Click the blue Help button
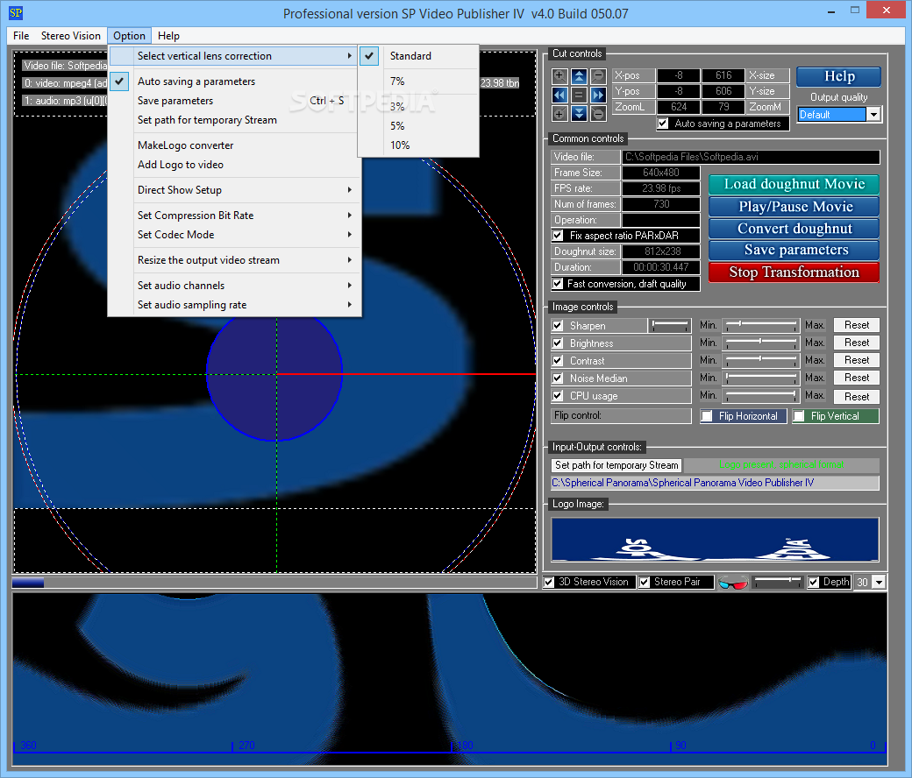The height and width of the screenshot is (778, 912). coord(838,76)
